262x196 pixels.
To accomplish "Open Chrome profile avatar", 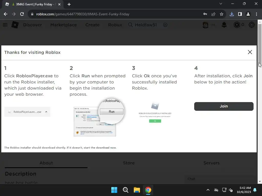I will tap(248, 14).
